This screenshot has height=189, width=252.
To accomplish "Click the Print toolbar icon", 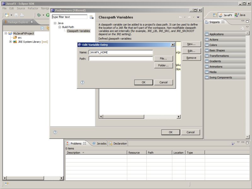I will tap(22, 15).
